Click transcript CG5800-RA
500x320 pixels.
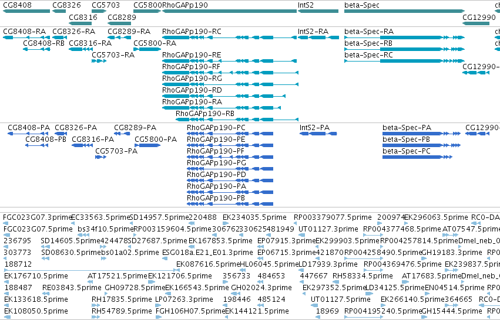(x=147, y=49)
